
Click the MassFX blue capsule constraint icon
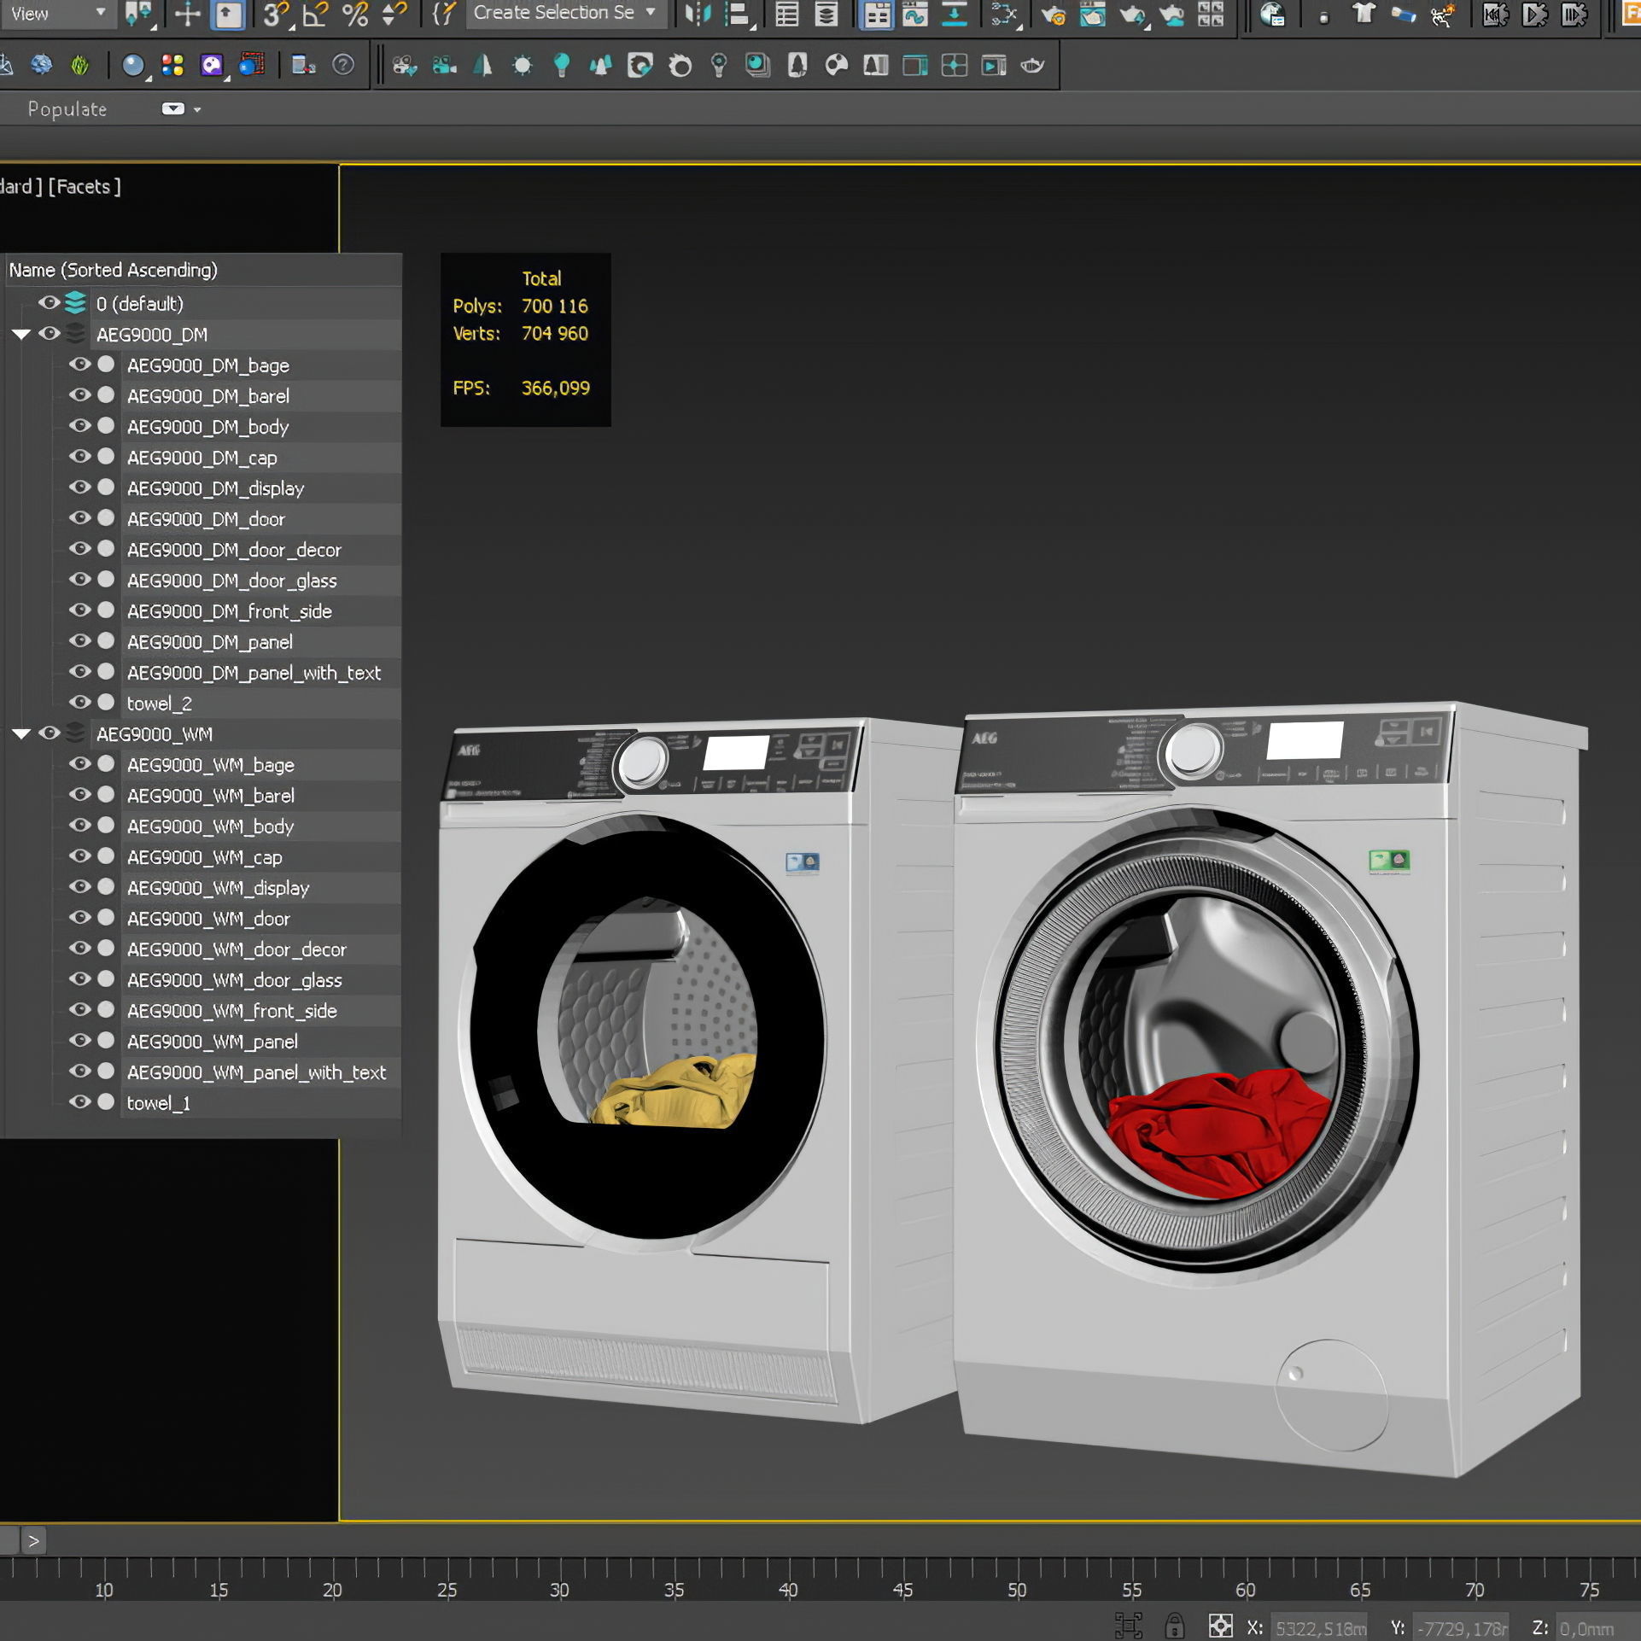coord(1403,14)
